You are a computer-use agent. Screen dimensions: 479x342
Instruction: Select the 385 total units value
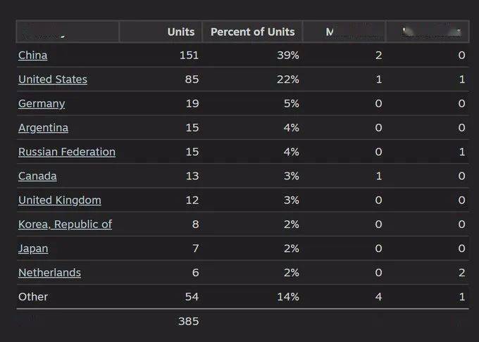(188, 321)
